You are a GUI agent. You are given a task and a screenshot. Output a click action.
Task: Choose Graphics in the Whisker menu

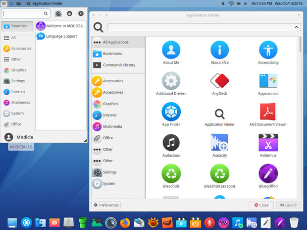point(17,70)
